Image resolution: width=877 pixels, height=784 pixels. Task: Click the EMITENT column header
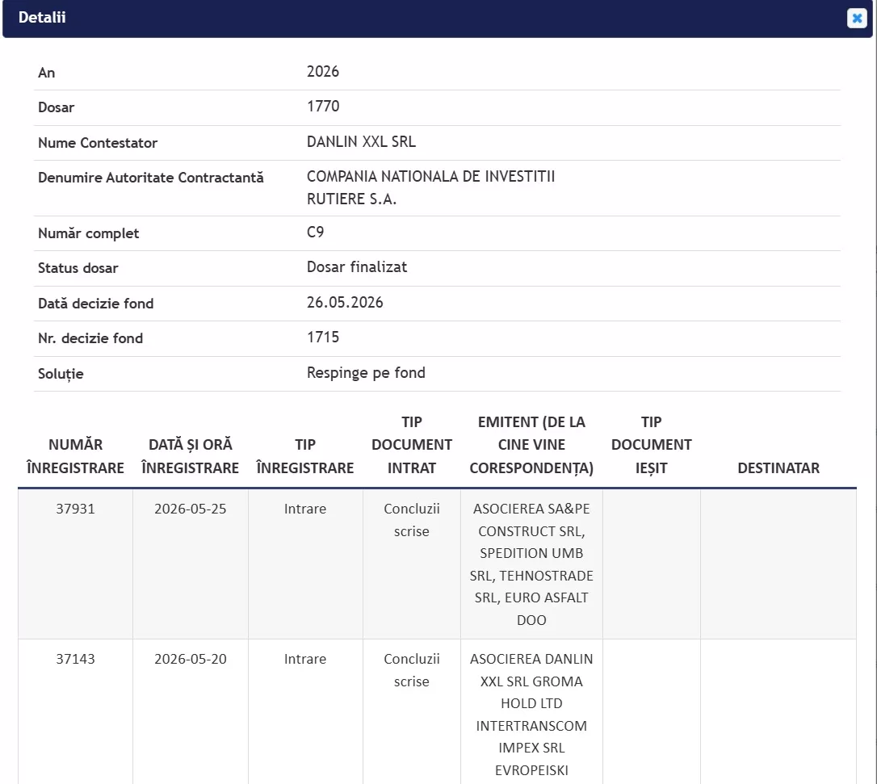coord(531,445)
